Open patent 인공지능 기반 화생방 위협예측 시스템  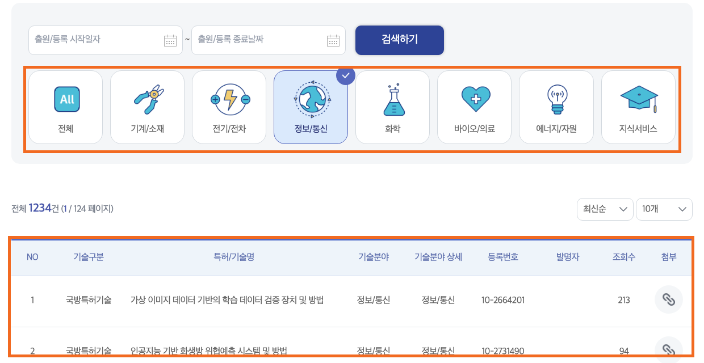208,351
